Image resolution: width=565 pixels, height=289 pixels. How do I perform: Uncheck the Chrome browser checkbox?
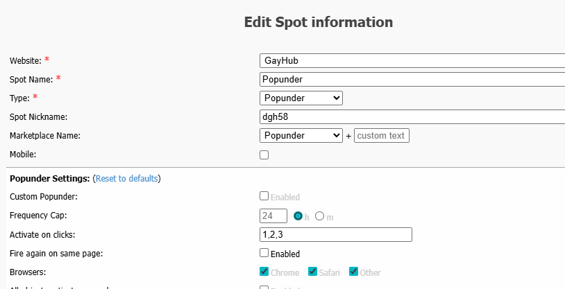[x=264, y=272]
